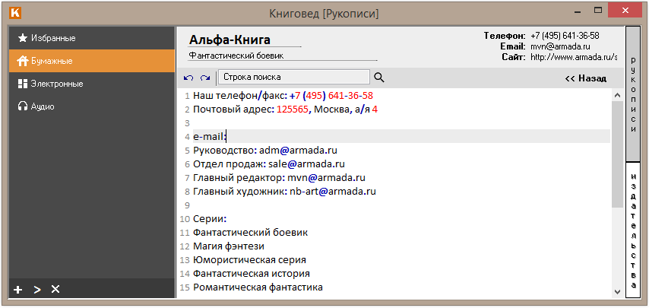The width and height of the screenshot is (649, 308).
Task: Open the Аудио category
Action: [43, 106]
